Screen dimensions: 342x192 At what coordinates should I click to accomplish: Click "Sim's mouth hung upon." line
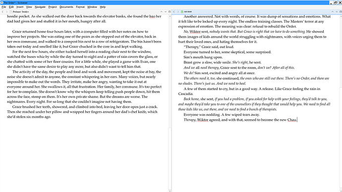click(203, 57)
